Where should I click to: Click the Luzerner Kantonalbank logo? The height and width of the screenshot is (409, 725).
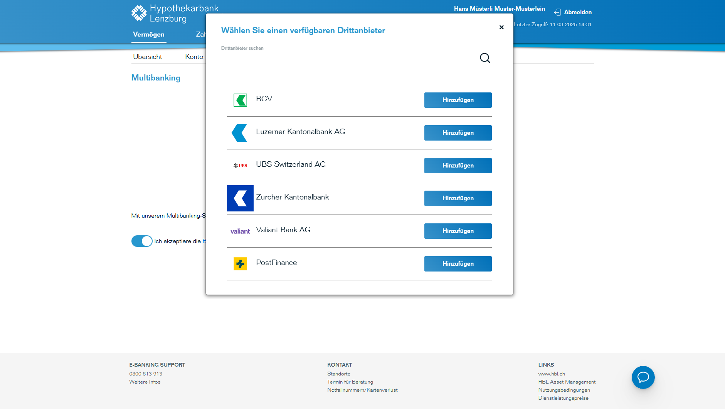[239, 133]
